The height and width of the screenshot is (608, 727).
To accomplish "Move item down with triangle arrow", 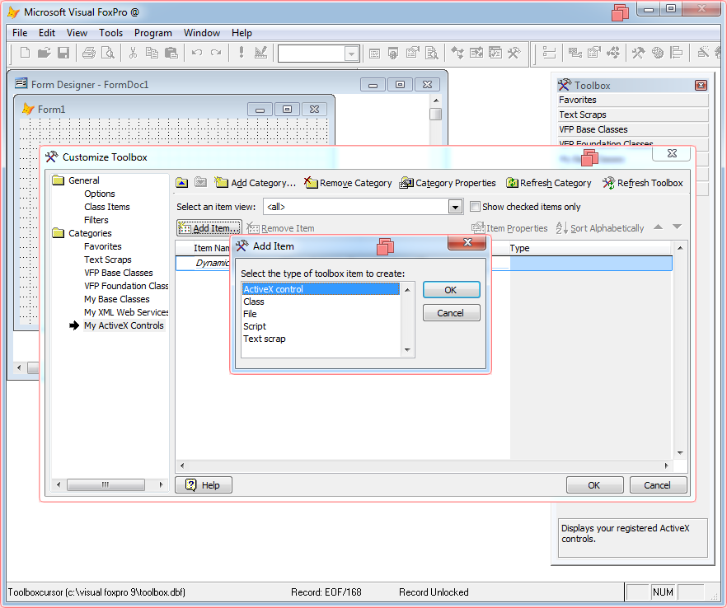I will point(677,227).
